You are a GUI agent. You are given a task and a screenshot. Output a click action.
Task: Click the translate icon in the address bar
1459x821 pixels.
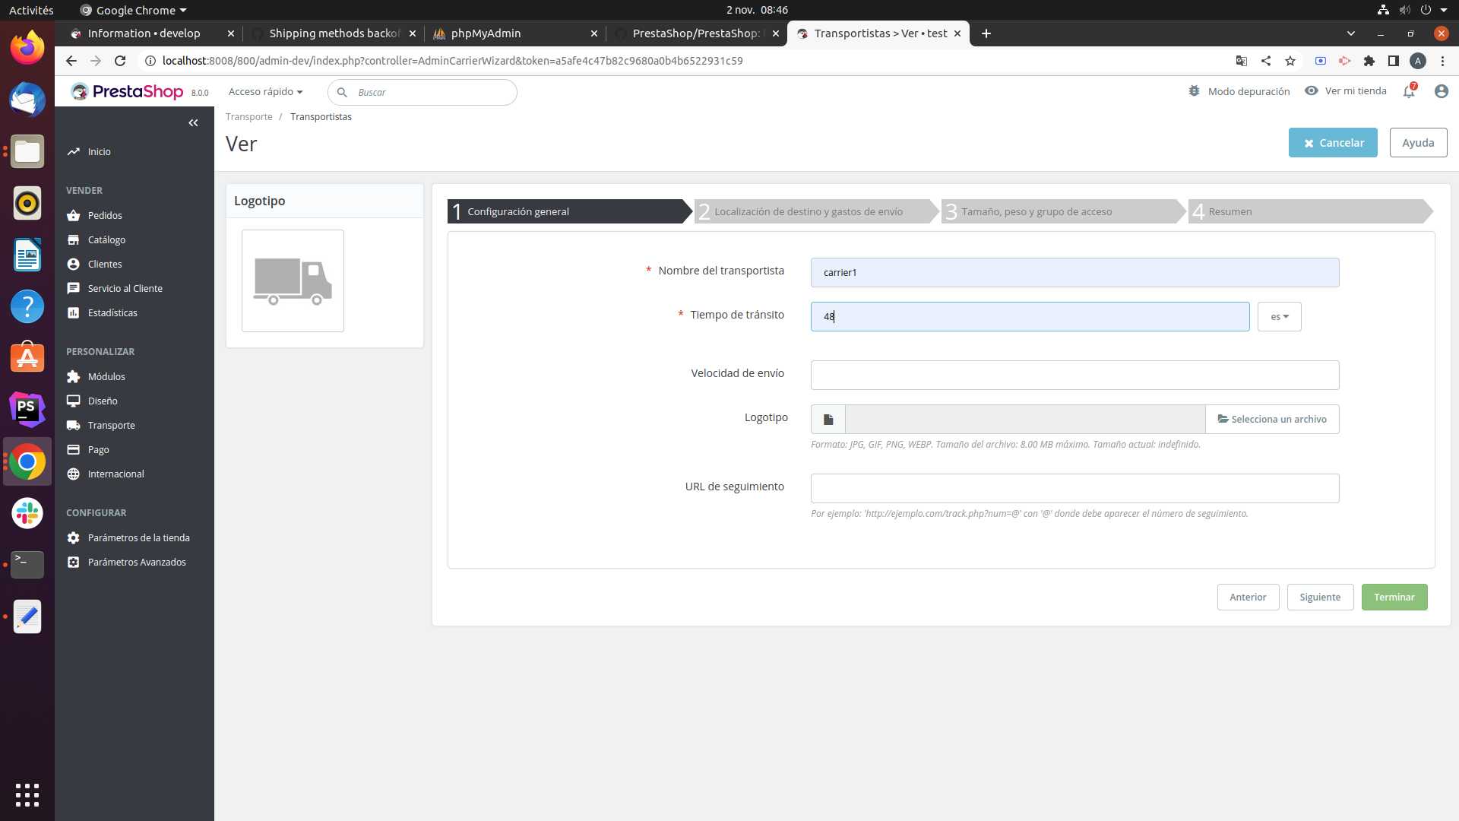[x=1242, y=61]
